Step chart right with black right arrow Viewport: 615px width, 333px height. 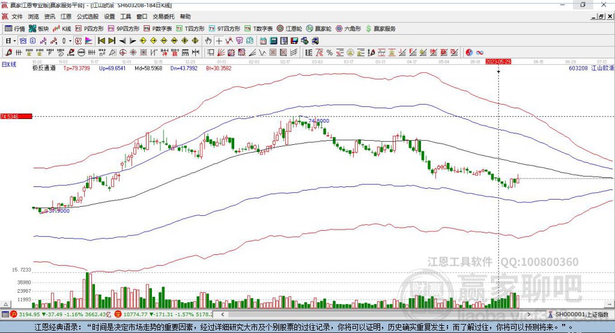point(133,41)
